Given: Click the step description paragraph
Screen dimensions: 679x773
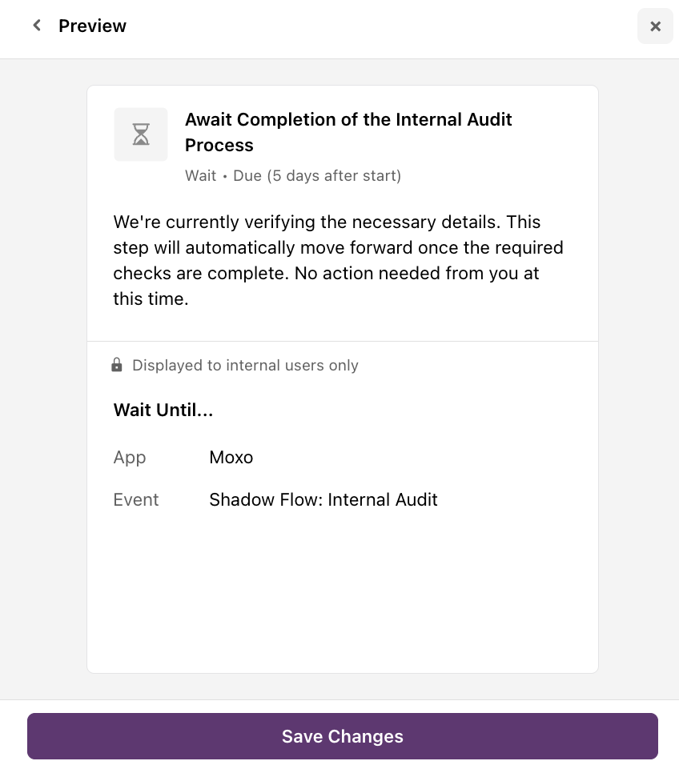Looking at the screenshot, I should pyautogui.click(x=339, y=260).
